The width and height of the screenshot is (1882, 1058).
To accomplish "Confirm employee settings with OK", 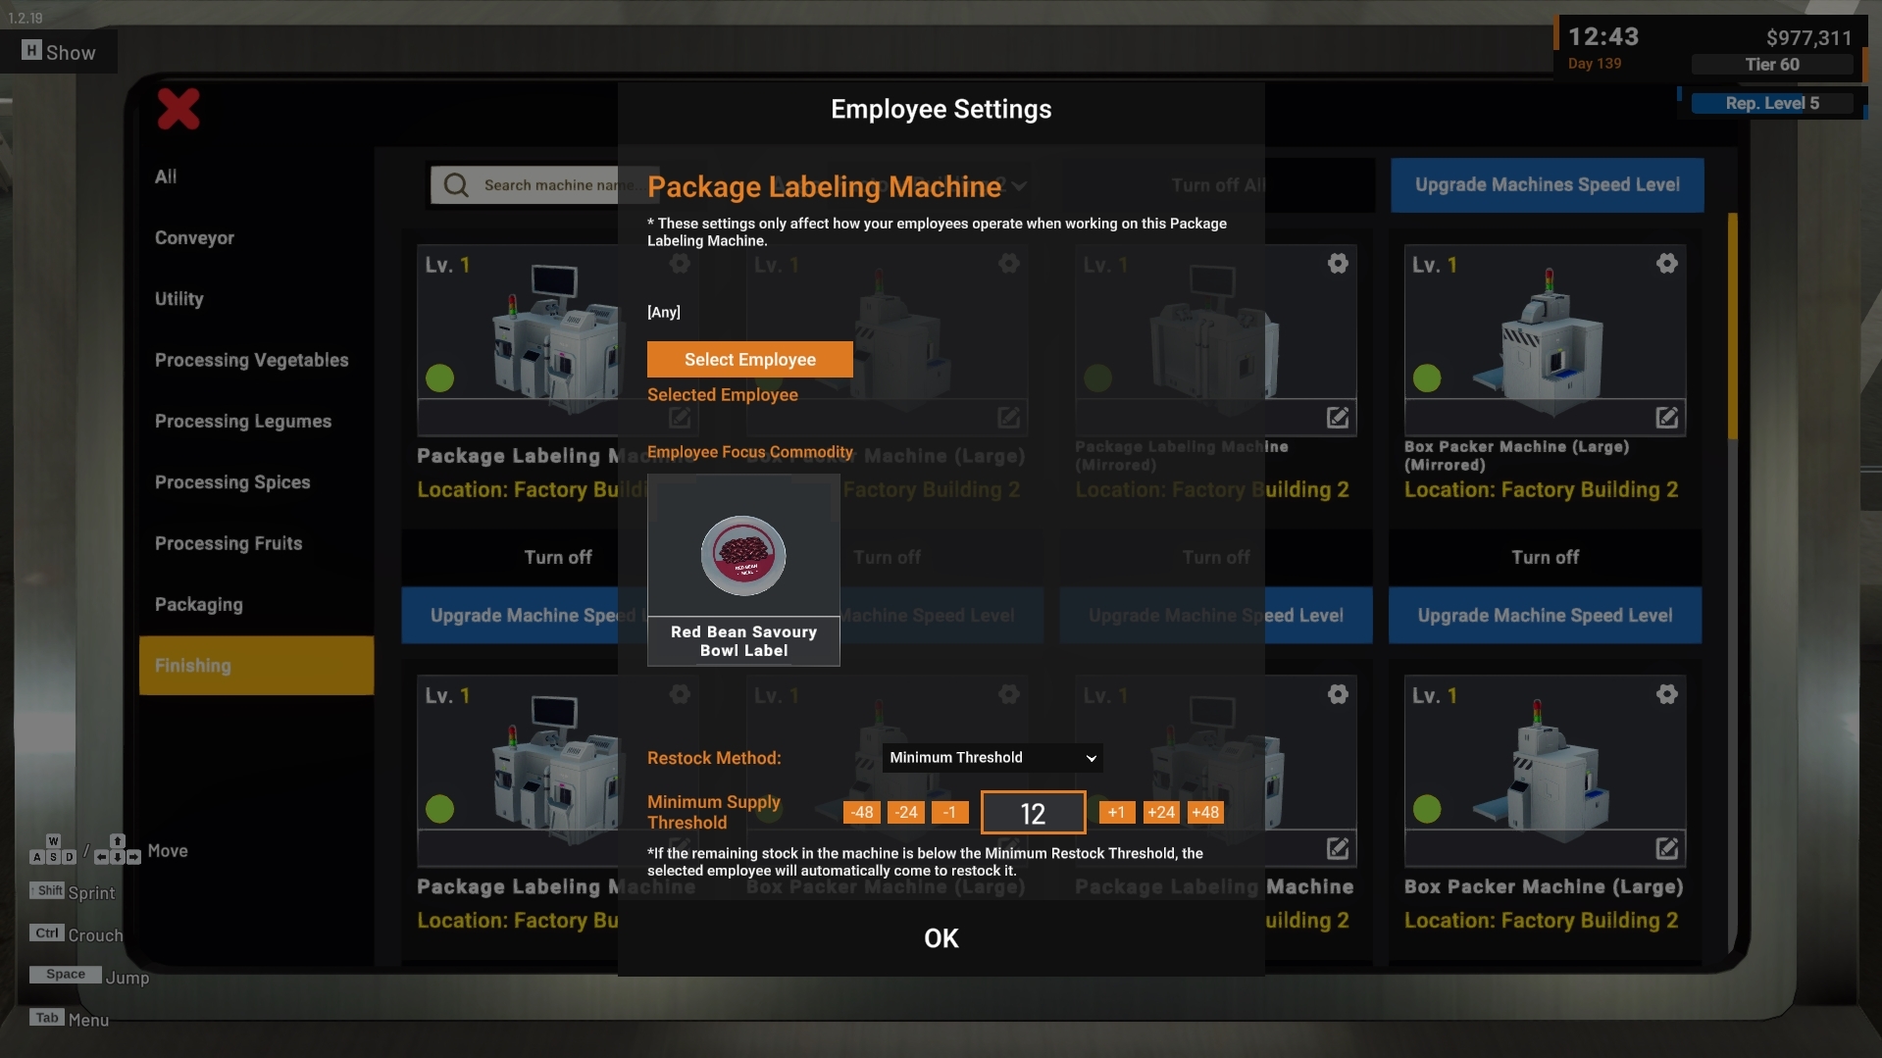I will (941, 938).
